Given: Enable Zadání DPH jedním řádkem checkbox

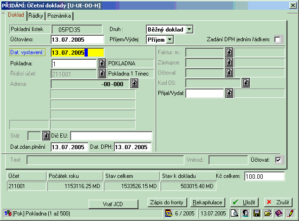Looking at the screenshot, I should point(278,40).
